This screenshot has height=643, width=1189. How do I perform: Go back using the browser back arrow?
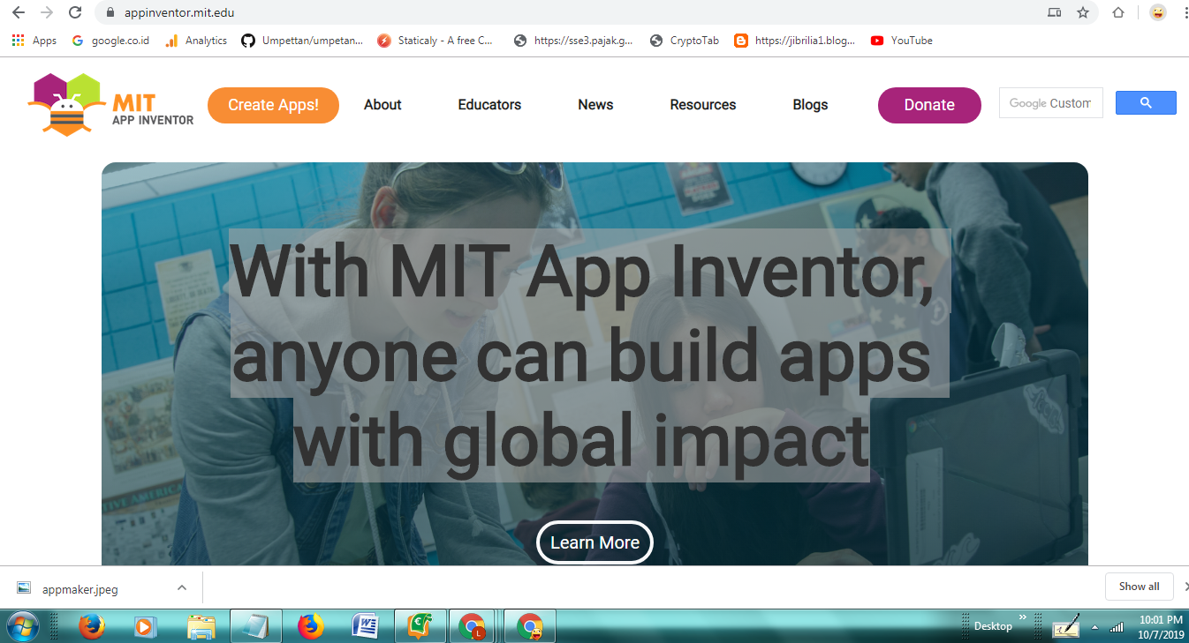click(19, 12)
